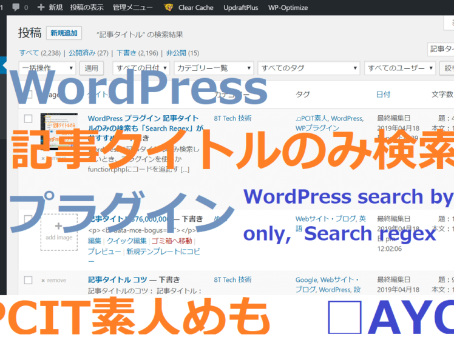Open the Google tag link in コツ row
Image resolution: width=454 pixels, height=340 pixels.
coord(307,280)
